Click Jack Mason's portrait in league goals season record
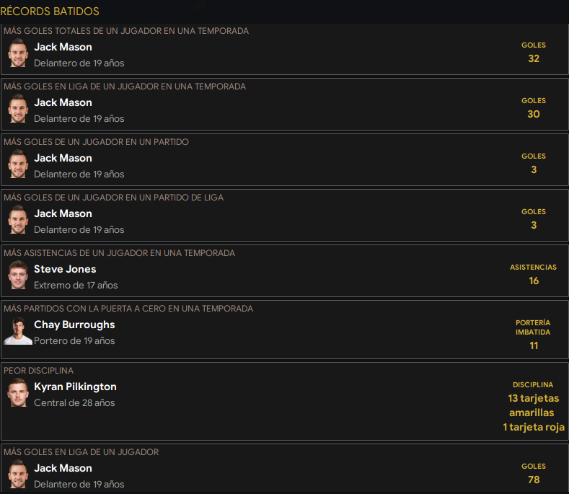Screen dimensions: 569x494 18,108
